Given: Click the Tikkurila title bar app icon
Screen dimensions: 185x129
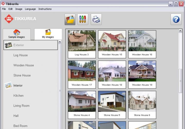Looking at the screenshot, I should [3, 4].
